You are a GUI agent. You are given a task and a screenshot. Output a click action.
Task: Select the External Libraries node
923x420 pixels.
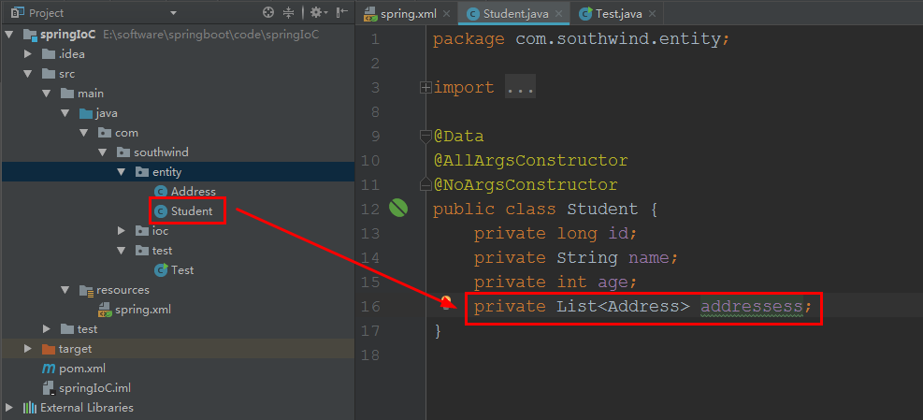pyautogui.click(x=87, y=408)
